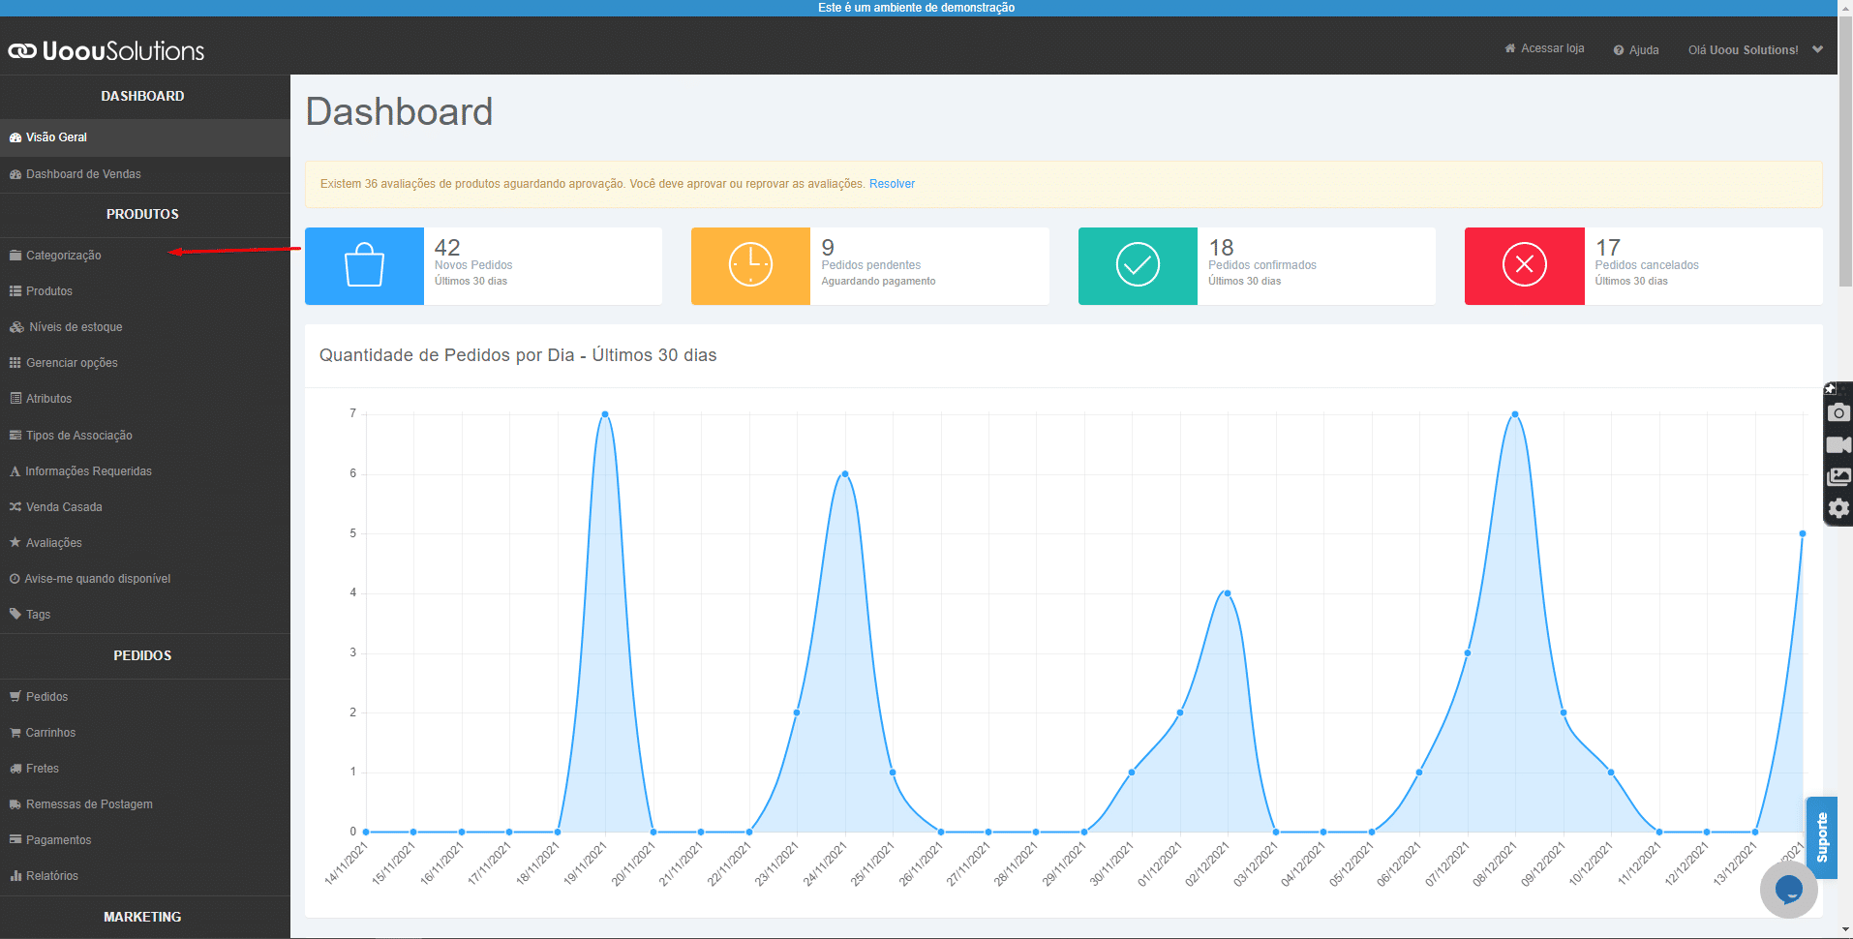
Task: Click the video recorder icon on right edge
Action: (x=1838, y=445)
